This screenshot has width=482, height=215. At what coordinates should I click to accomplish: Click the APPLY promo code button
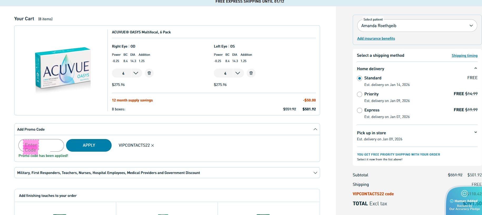(89, 145)
